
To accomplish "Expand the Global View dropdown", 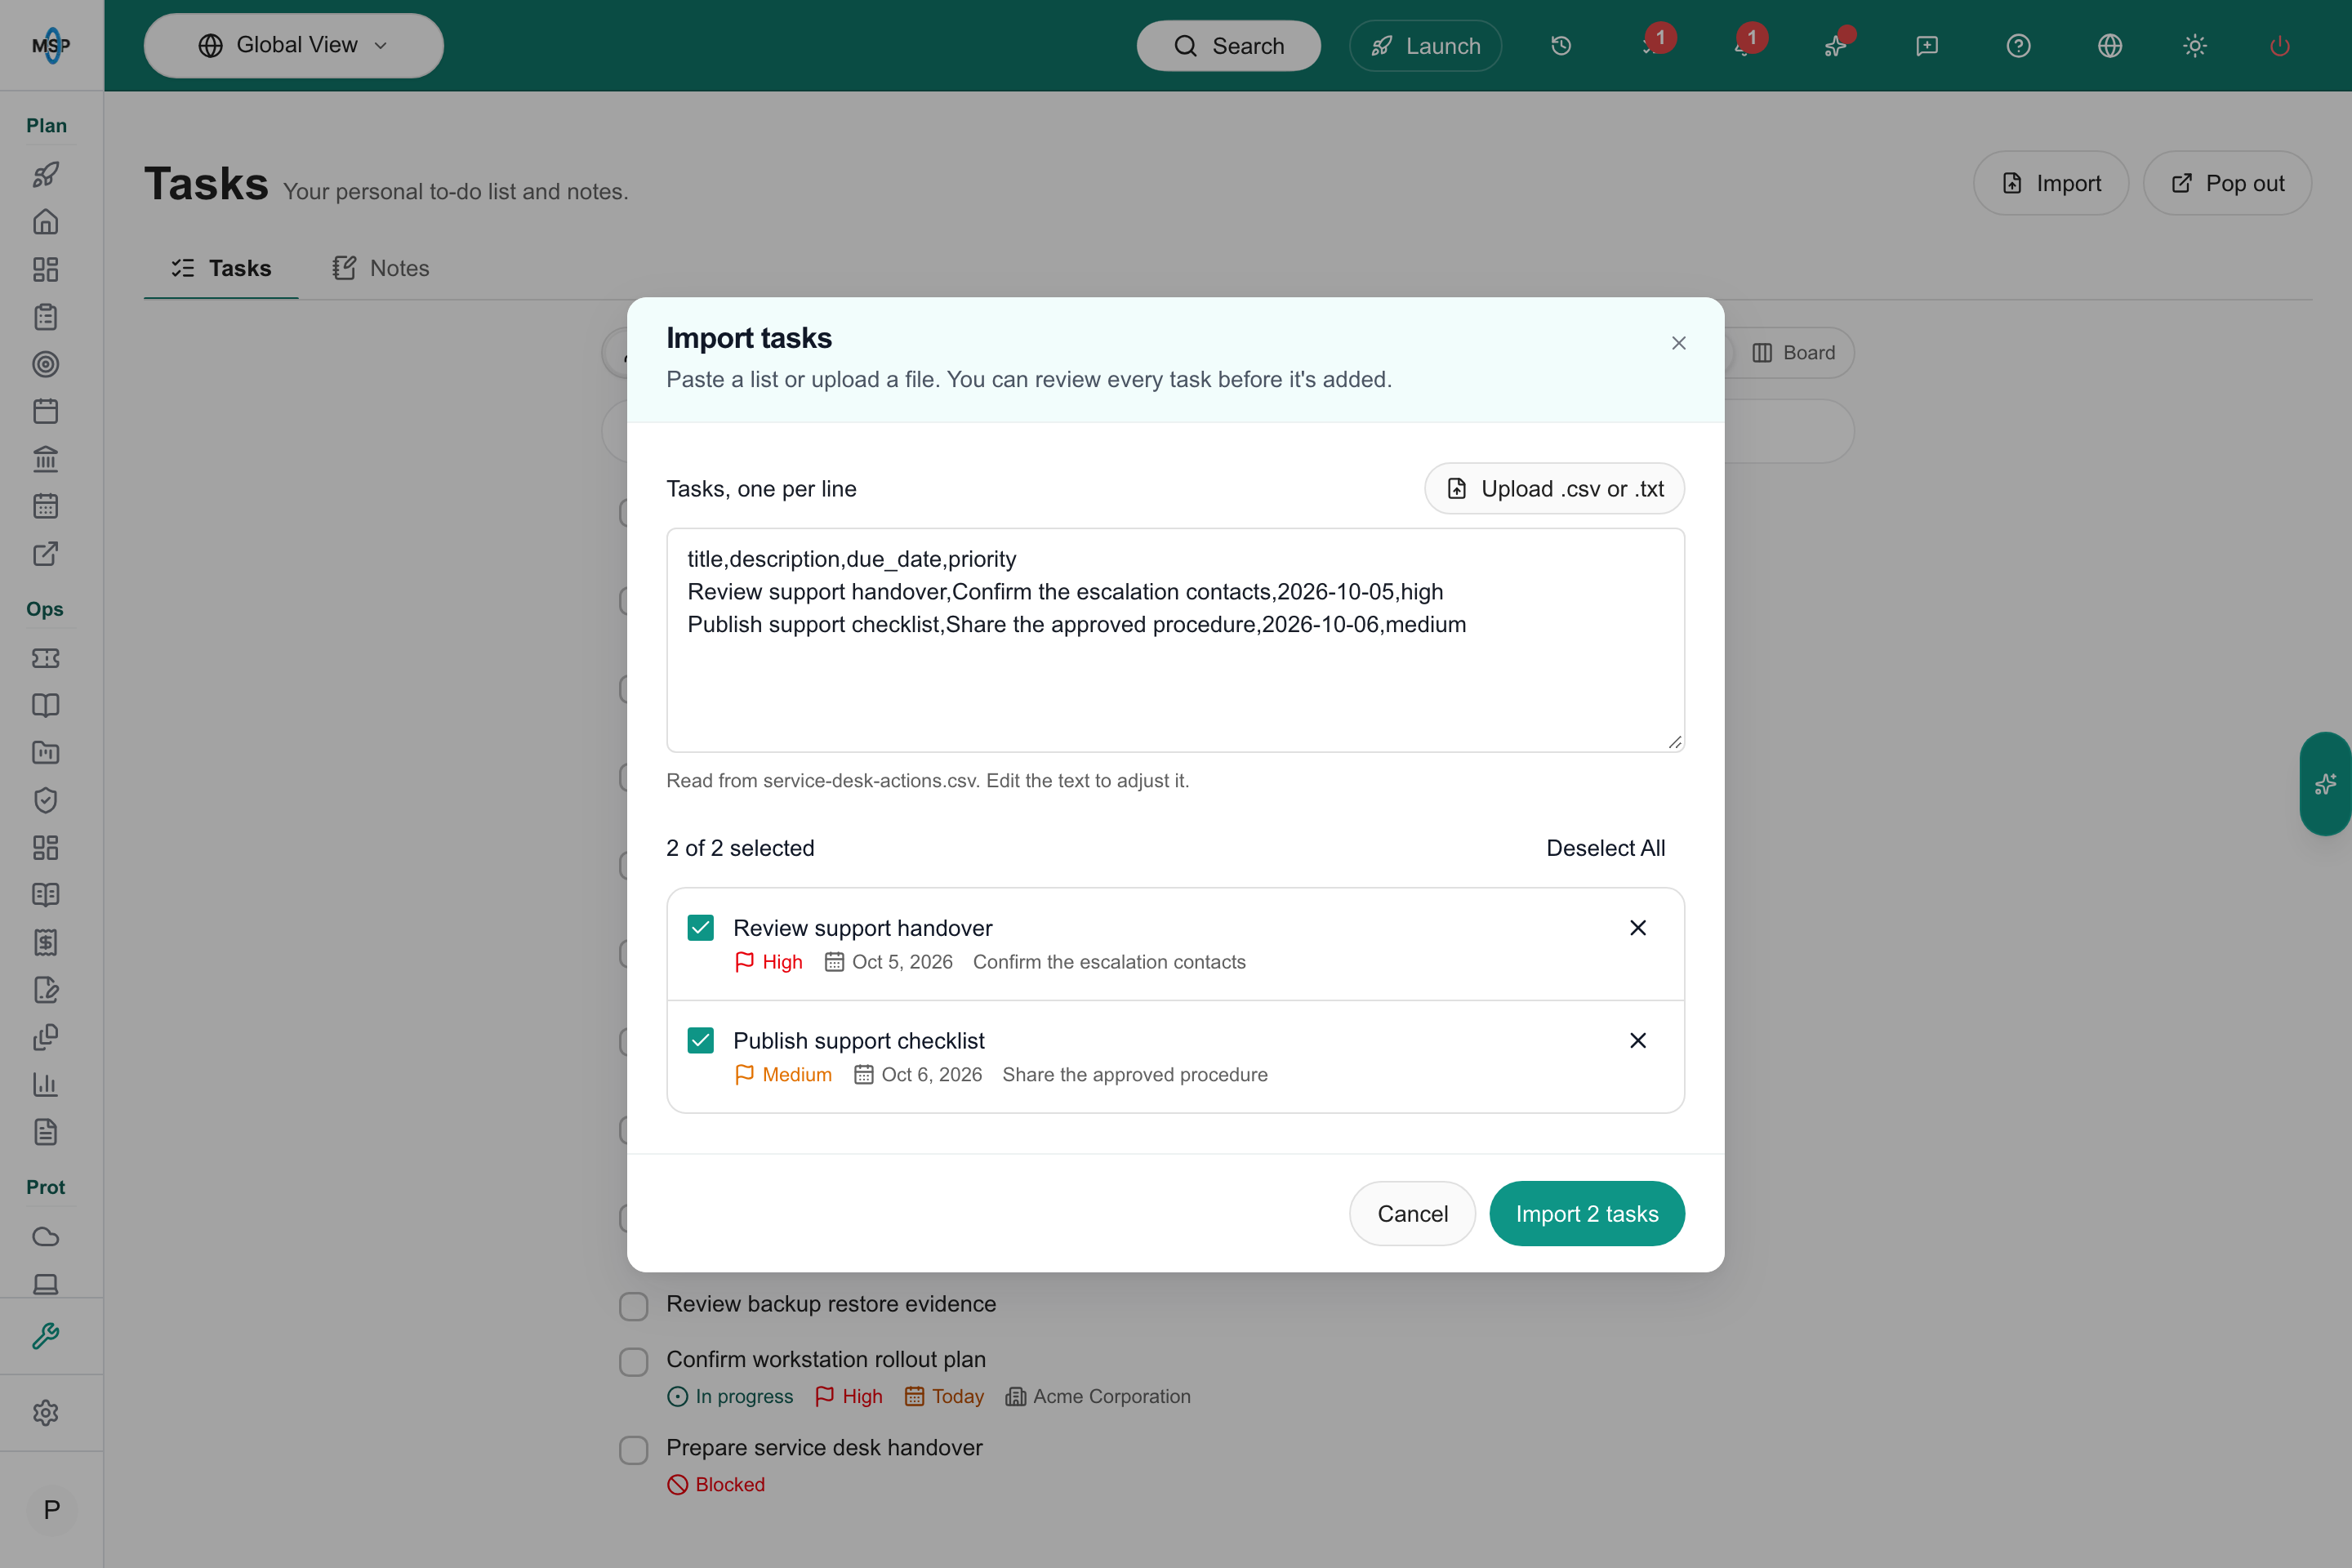I will tap(294, 45).
